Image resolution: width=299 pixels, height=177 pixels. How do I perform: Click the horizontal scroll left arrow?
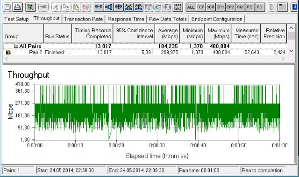7,59
